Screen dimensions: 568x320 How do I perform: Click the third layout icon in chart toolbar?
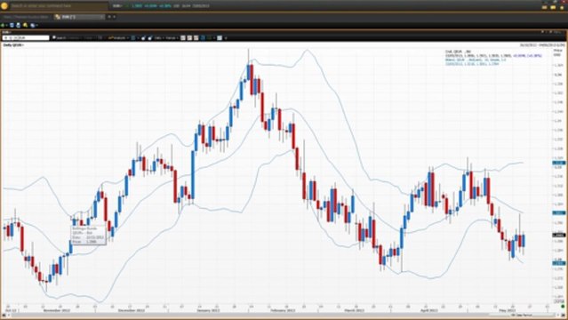pyautogui.click(x=196, y=37)
